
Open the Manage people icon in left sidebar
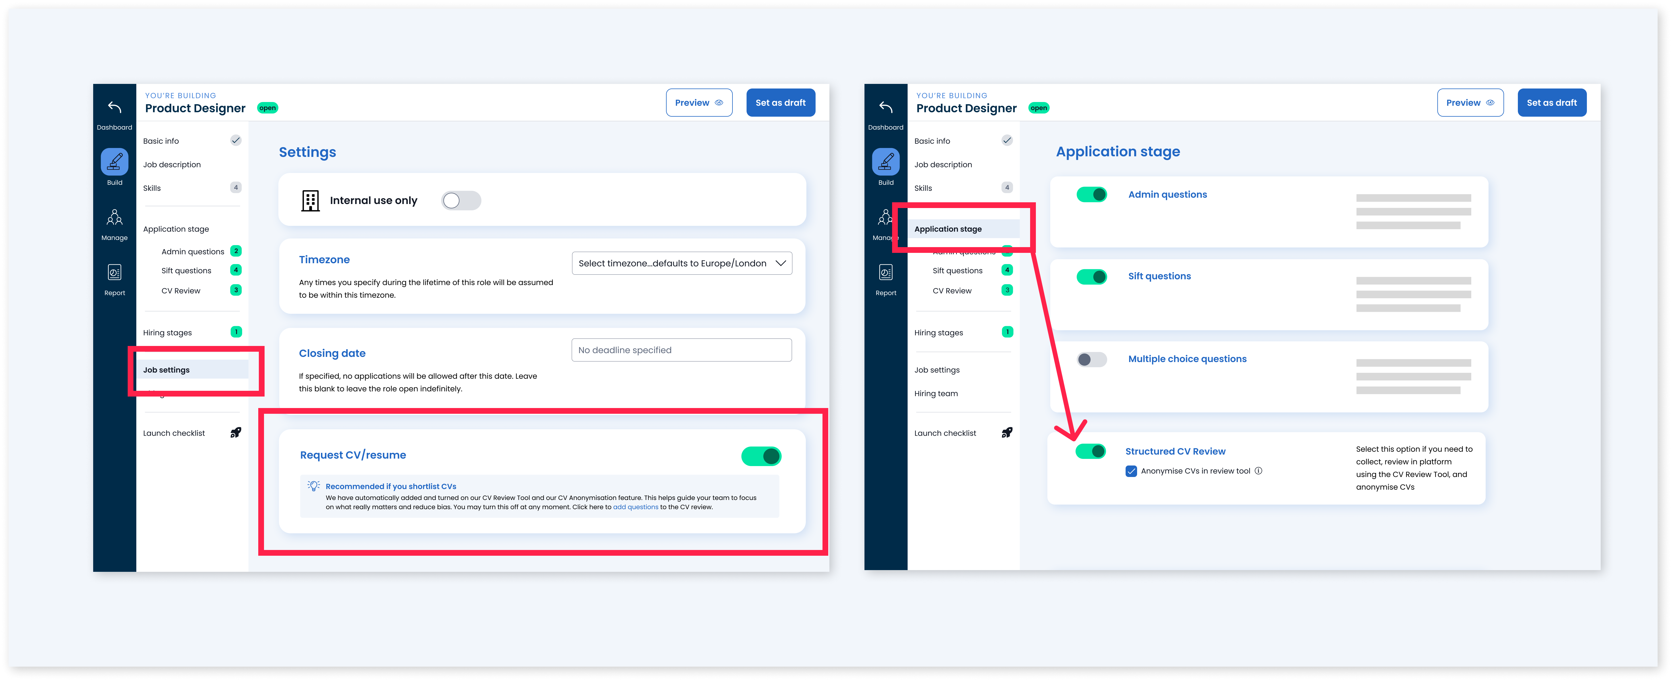click(x=114, y=217)
